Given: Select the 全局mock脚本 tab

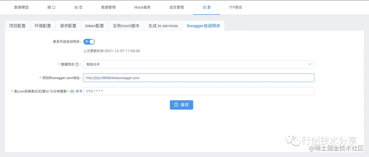Looking at the screenshot, I should [126, 26].
